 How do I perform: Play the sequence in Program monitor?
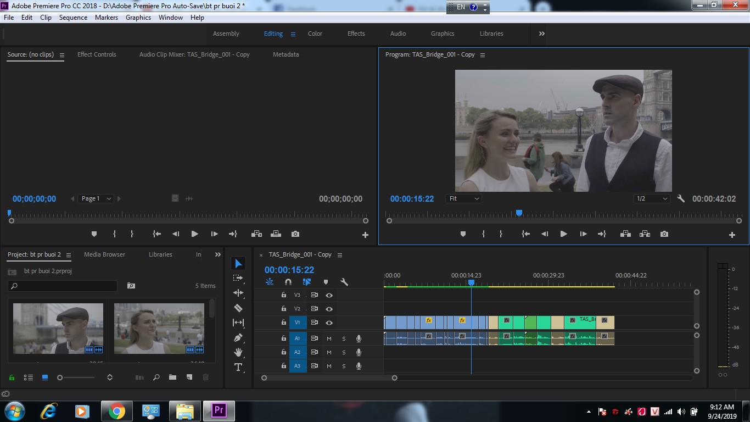563,234
